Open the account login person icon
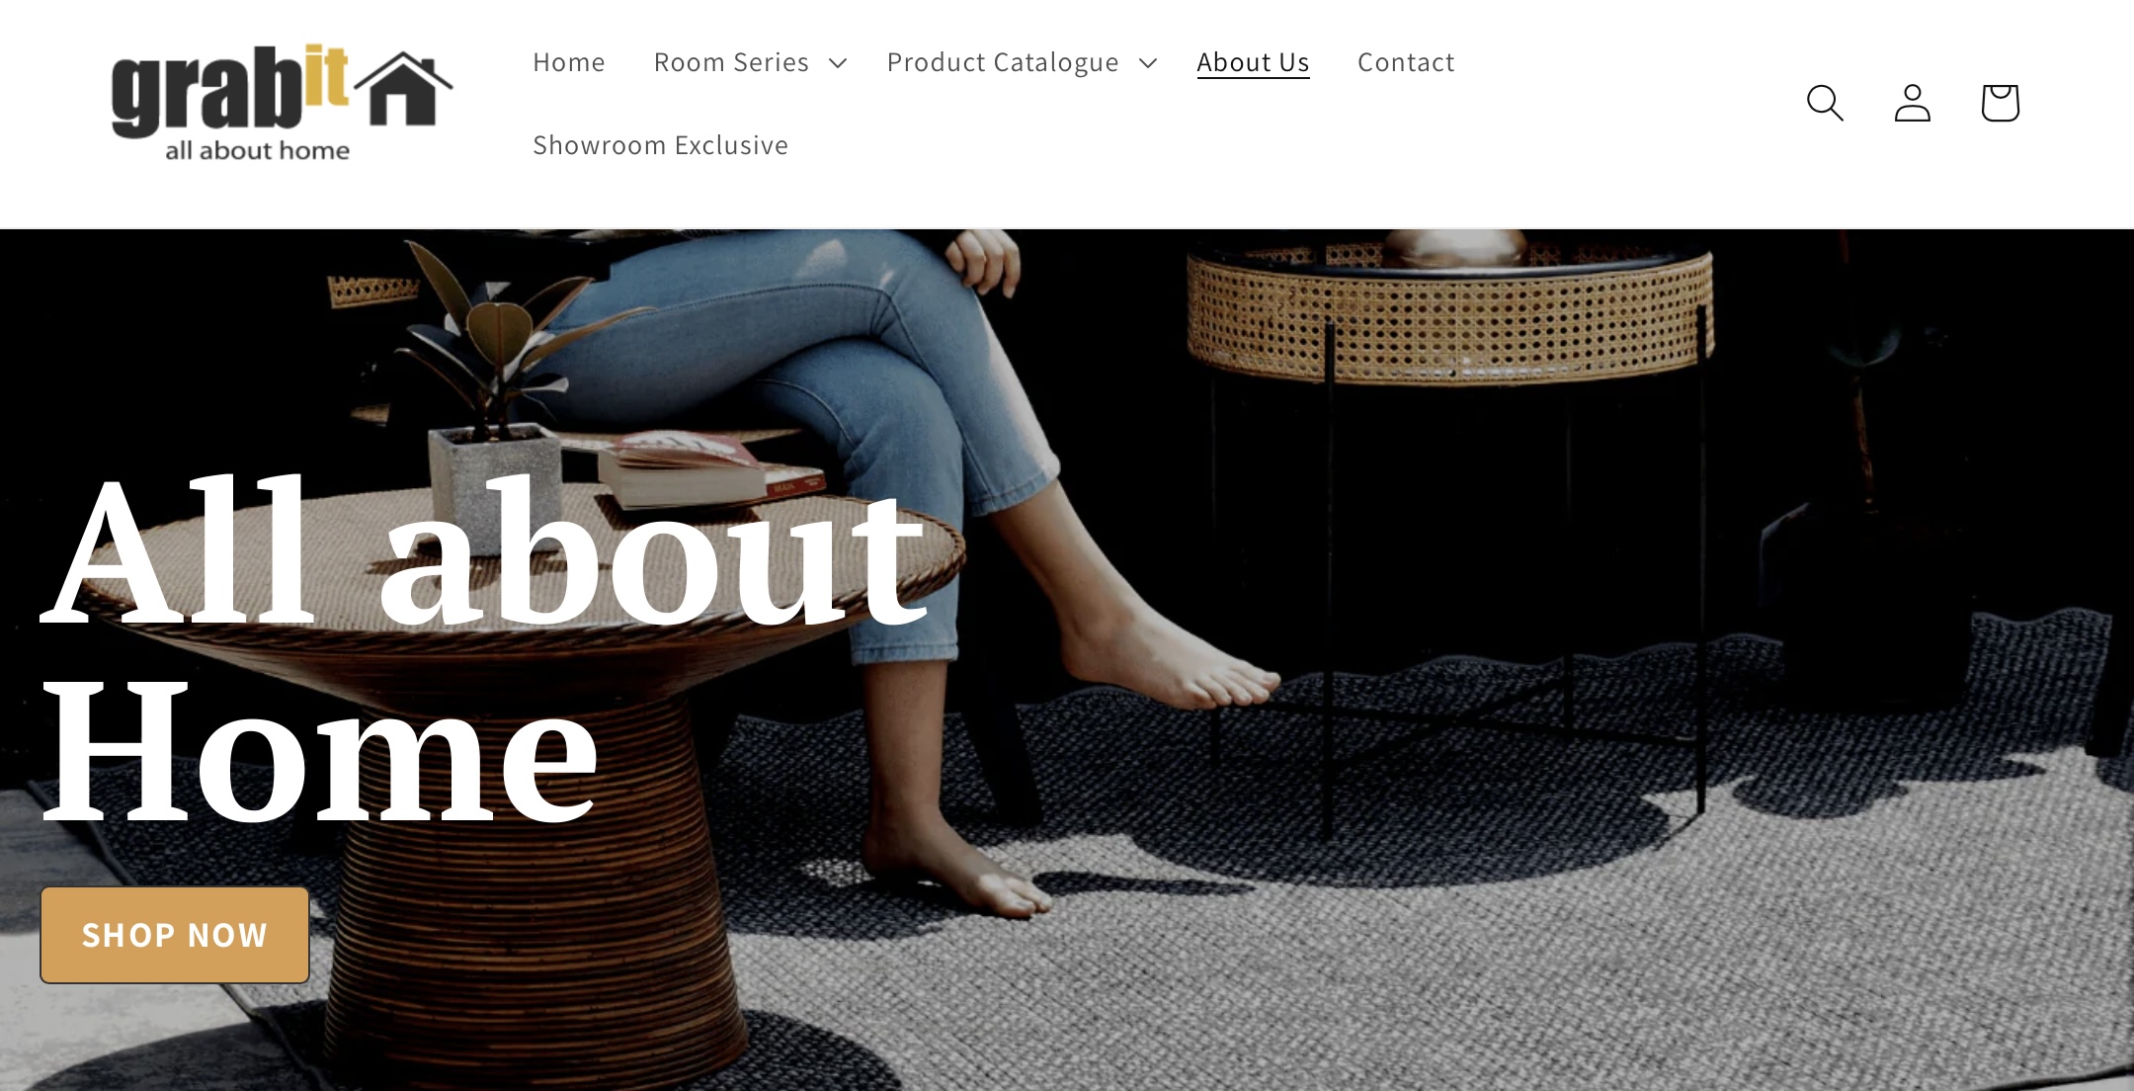The height and width of the screenshot is (1091, 2134). [x=1913, y=103]
